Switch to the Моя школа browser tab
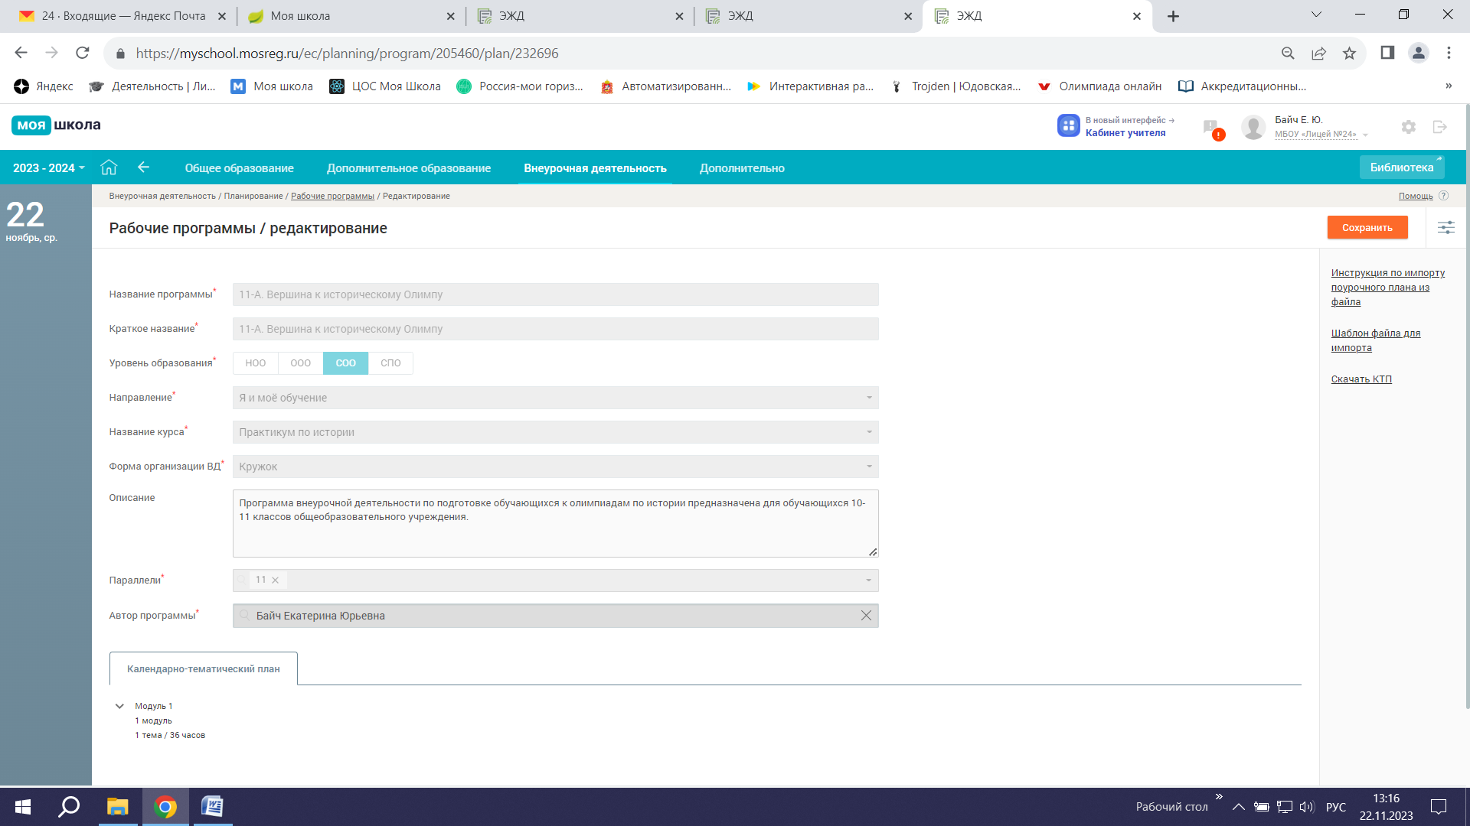 point(351,16)
